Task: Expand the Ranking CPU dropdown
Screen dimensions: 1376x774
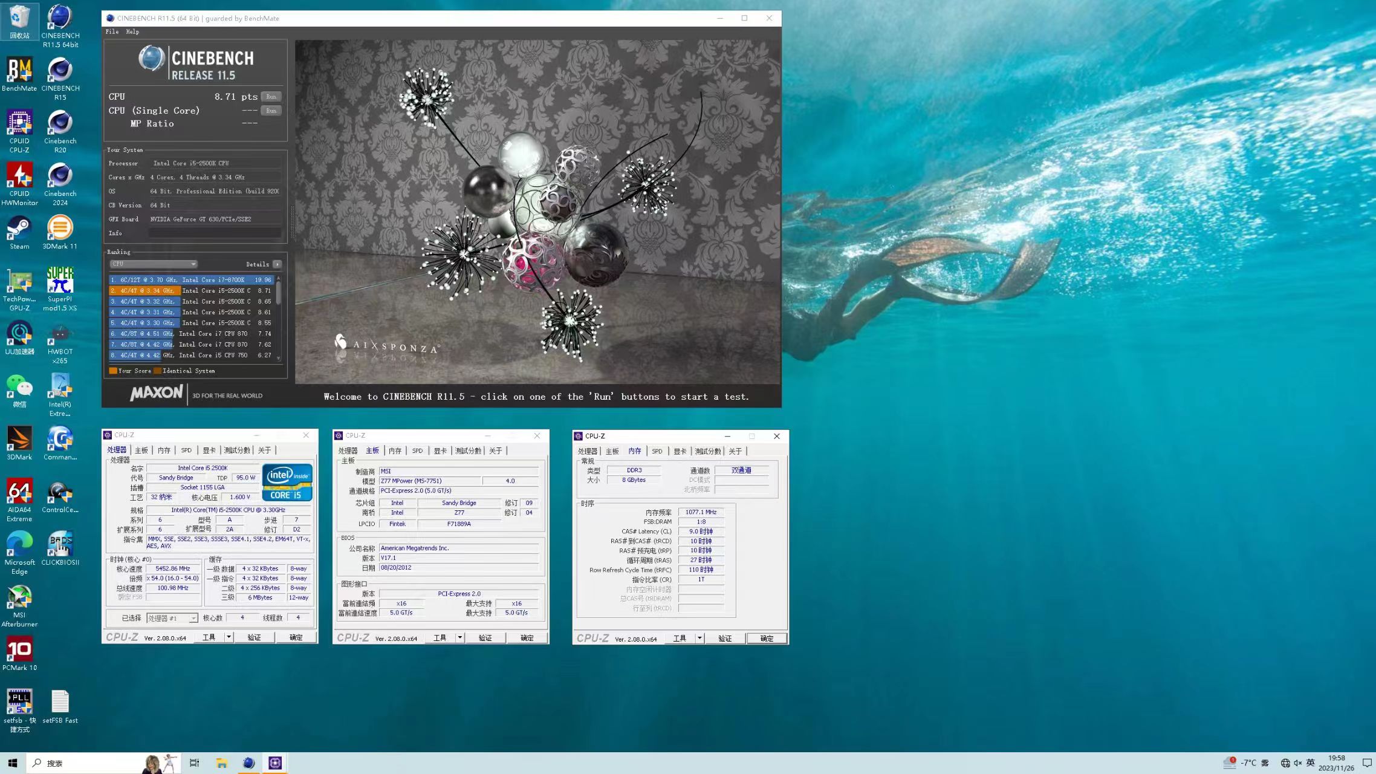Action: [x=154, y=264]
